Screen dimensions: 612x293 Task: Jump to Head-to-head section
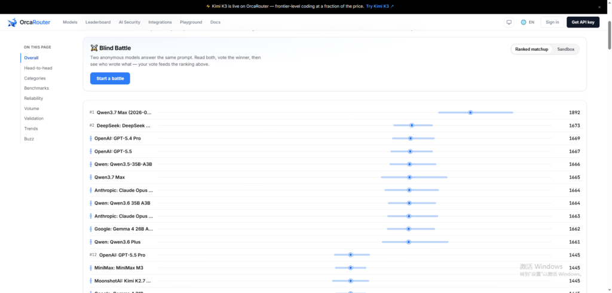pyautogui.click(x=38, y=68)
